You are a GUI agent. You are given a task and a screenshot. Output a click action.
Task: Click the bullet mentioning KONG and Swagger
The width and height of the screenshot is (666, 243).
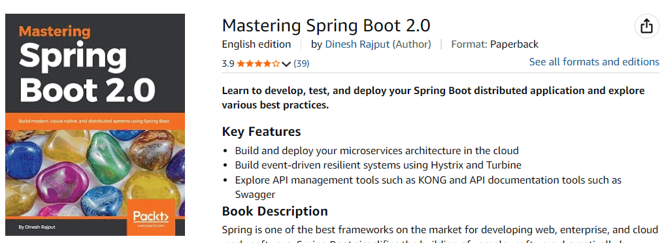(428, 187)
